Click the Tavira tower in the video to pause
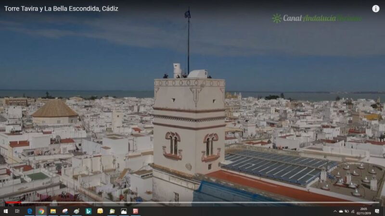 (189, 130)
